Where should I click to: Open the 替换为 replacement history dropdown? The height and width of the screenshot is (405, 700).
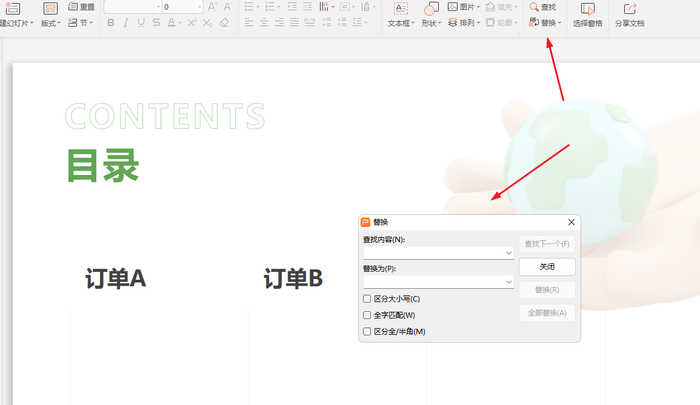(509, 282)
